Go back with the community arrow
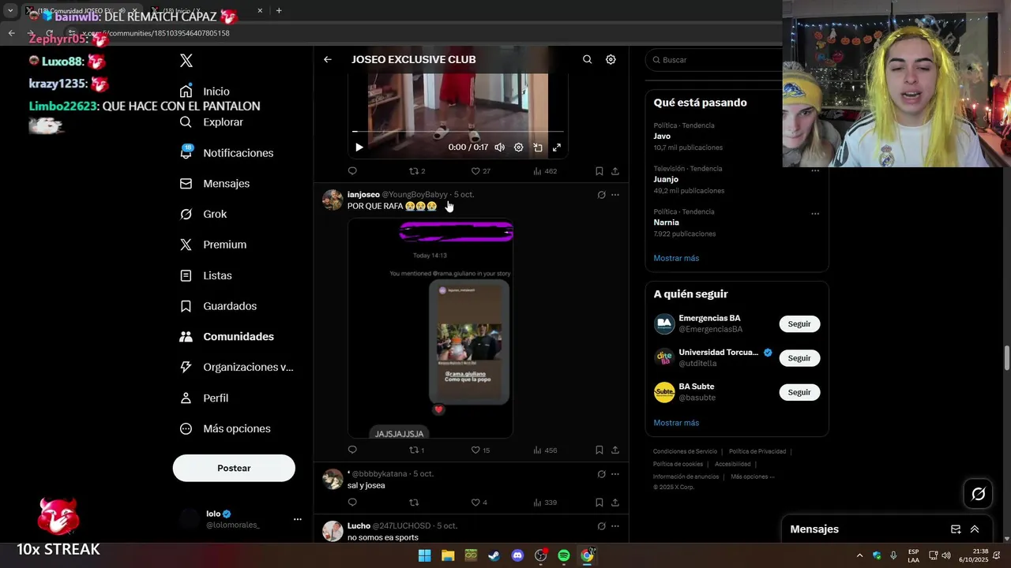 tap(328, 59)
